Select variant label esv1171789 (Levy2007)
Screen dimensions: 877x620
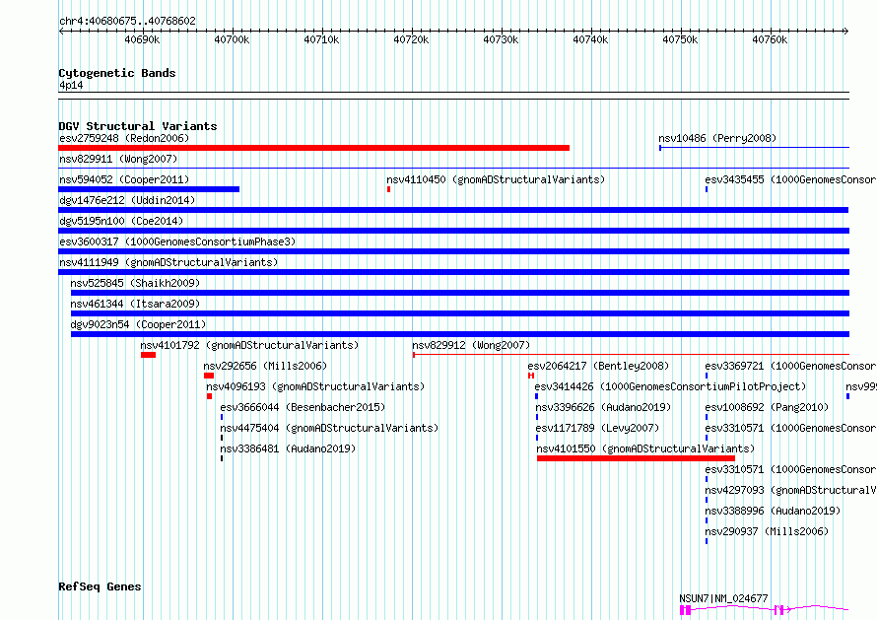597,428
